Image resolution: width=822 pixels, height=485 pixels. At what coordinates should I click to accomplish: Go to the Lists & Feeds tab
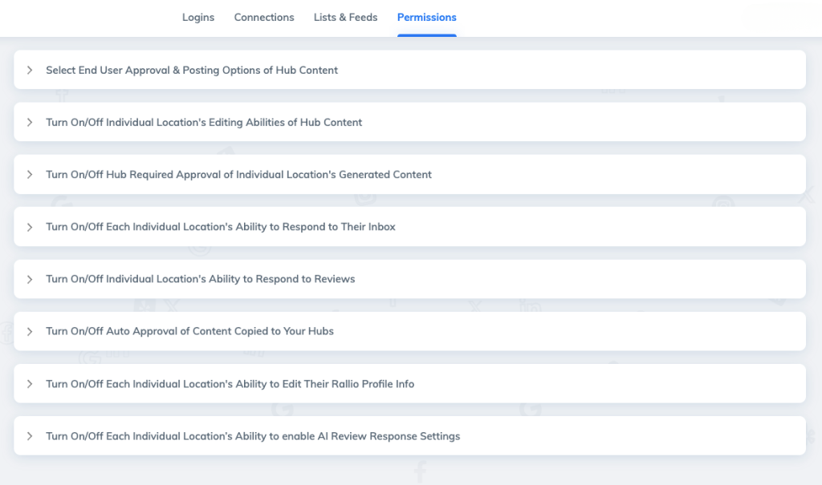(345, 17)
